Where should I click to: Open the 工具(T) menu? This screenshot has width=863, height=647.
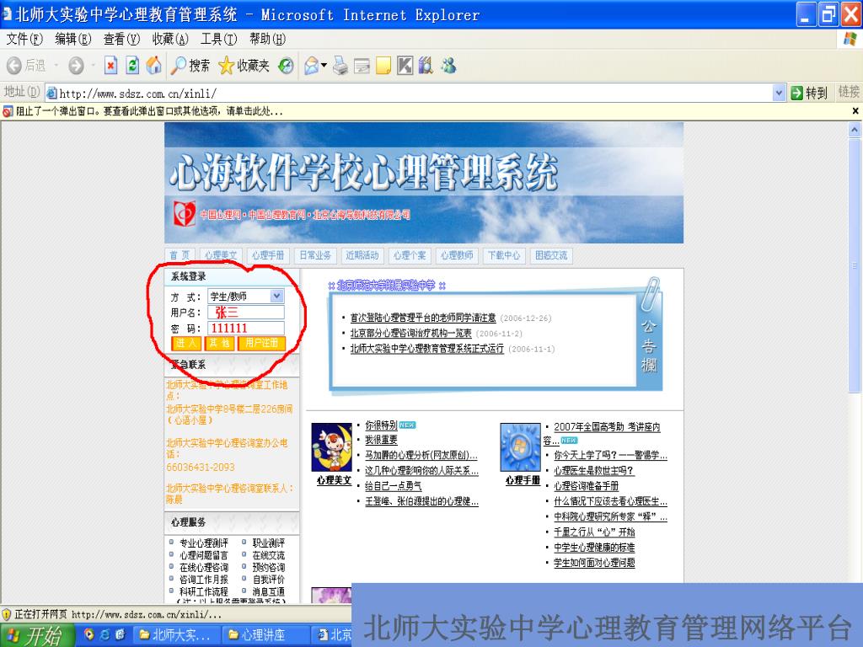[218, 39]
